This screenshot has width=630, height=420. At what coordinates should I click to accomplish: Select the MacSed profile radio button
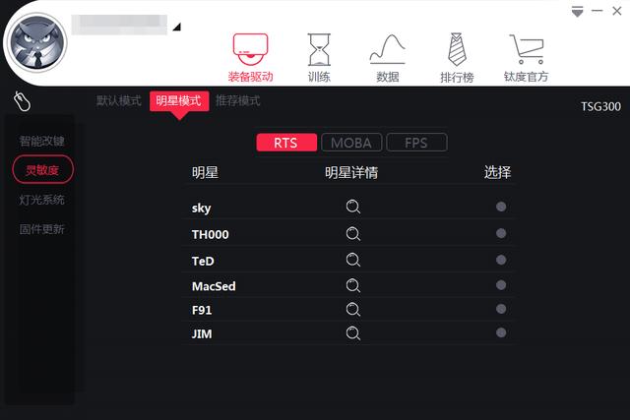501,285
